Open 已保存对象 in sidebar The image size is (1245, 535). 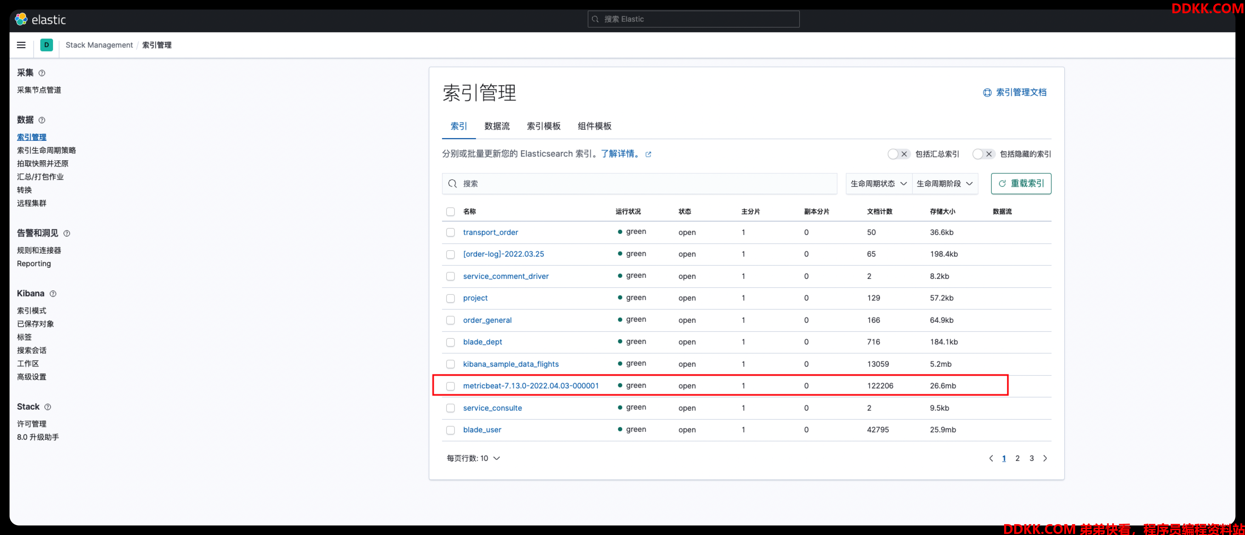[35, 324]
